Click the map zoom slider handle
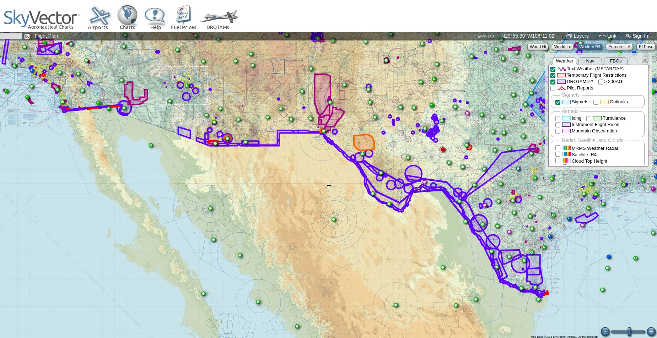The width and height of the screenshot is (657, 338). (629, 332)
